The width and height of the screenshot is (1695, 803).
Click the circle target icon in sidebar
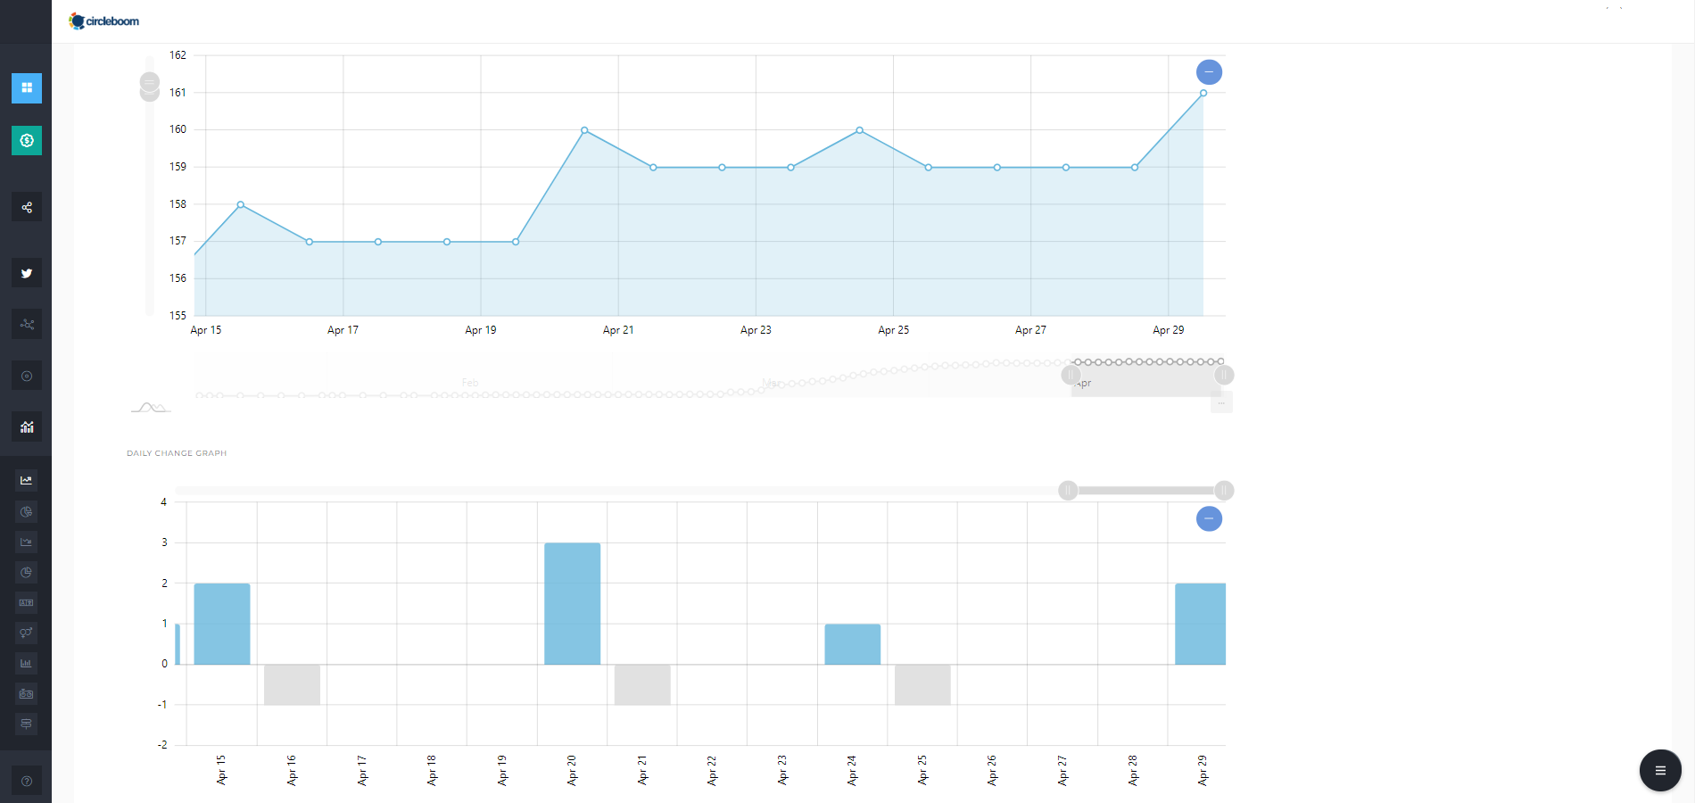tap(27, 376)
